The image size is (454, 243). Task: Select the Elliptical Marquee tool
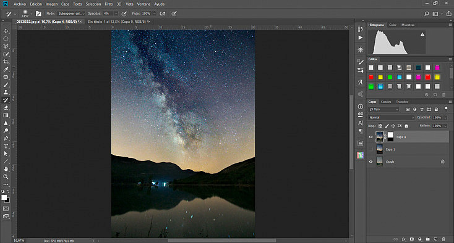coord(6,39)
